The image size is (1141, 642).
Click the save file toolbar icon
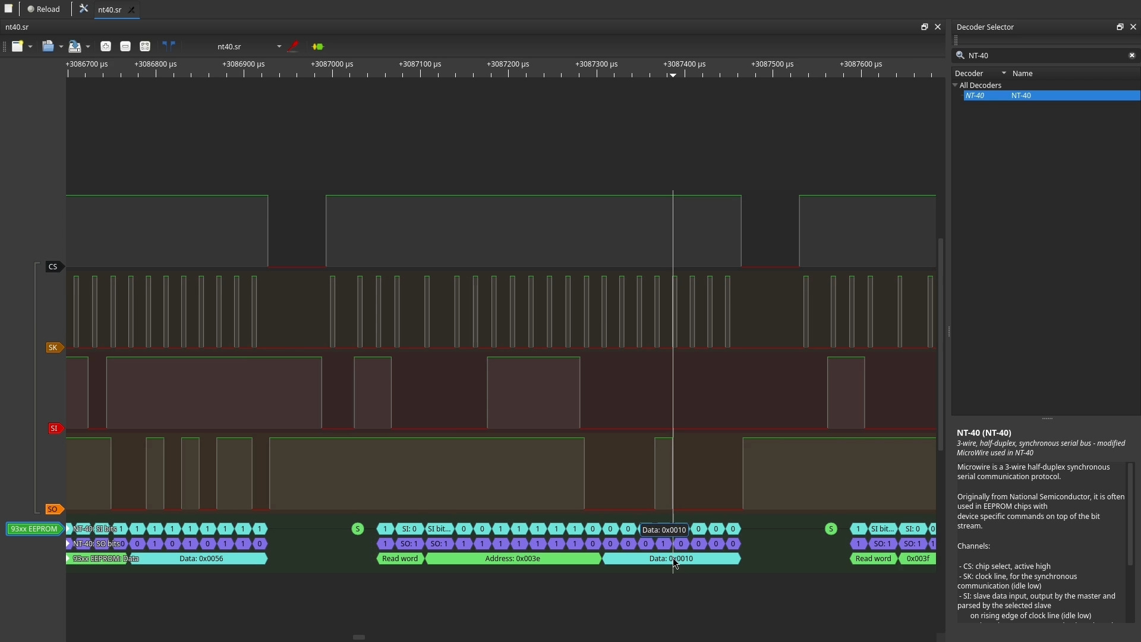tap(74, 46)
